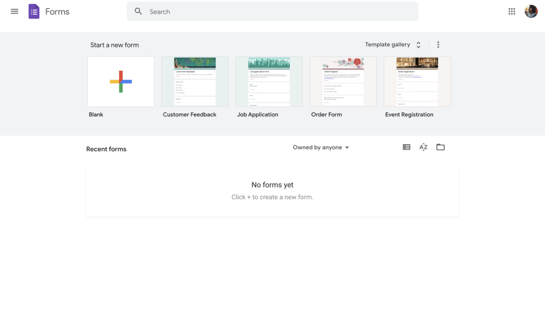Open the Order Form template

pyautogui.click(x=343, y=81)
